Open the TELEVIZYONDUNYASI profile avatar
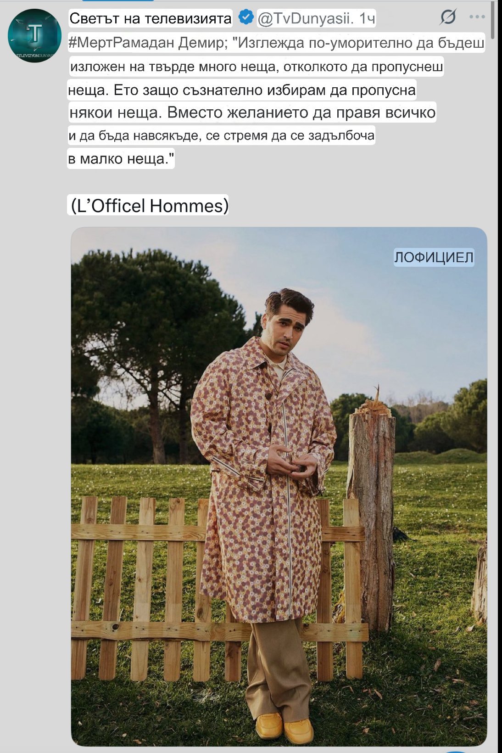The image size is (502, 753). click(x=34, y=35)
